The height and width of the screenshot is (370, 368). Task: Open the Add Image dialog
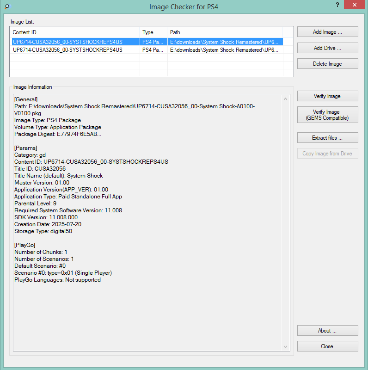(x=327, y=32)
